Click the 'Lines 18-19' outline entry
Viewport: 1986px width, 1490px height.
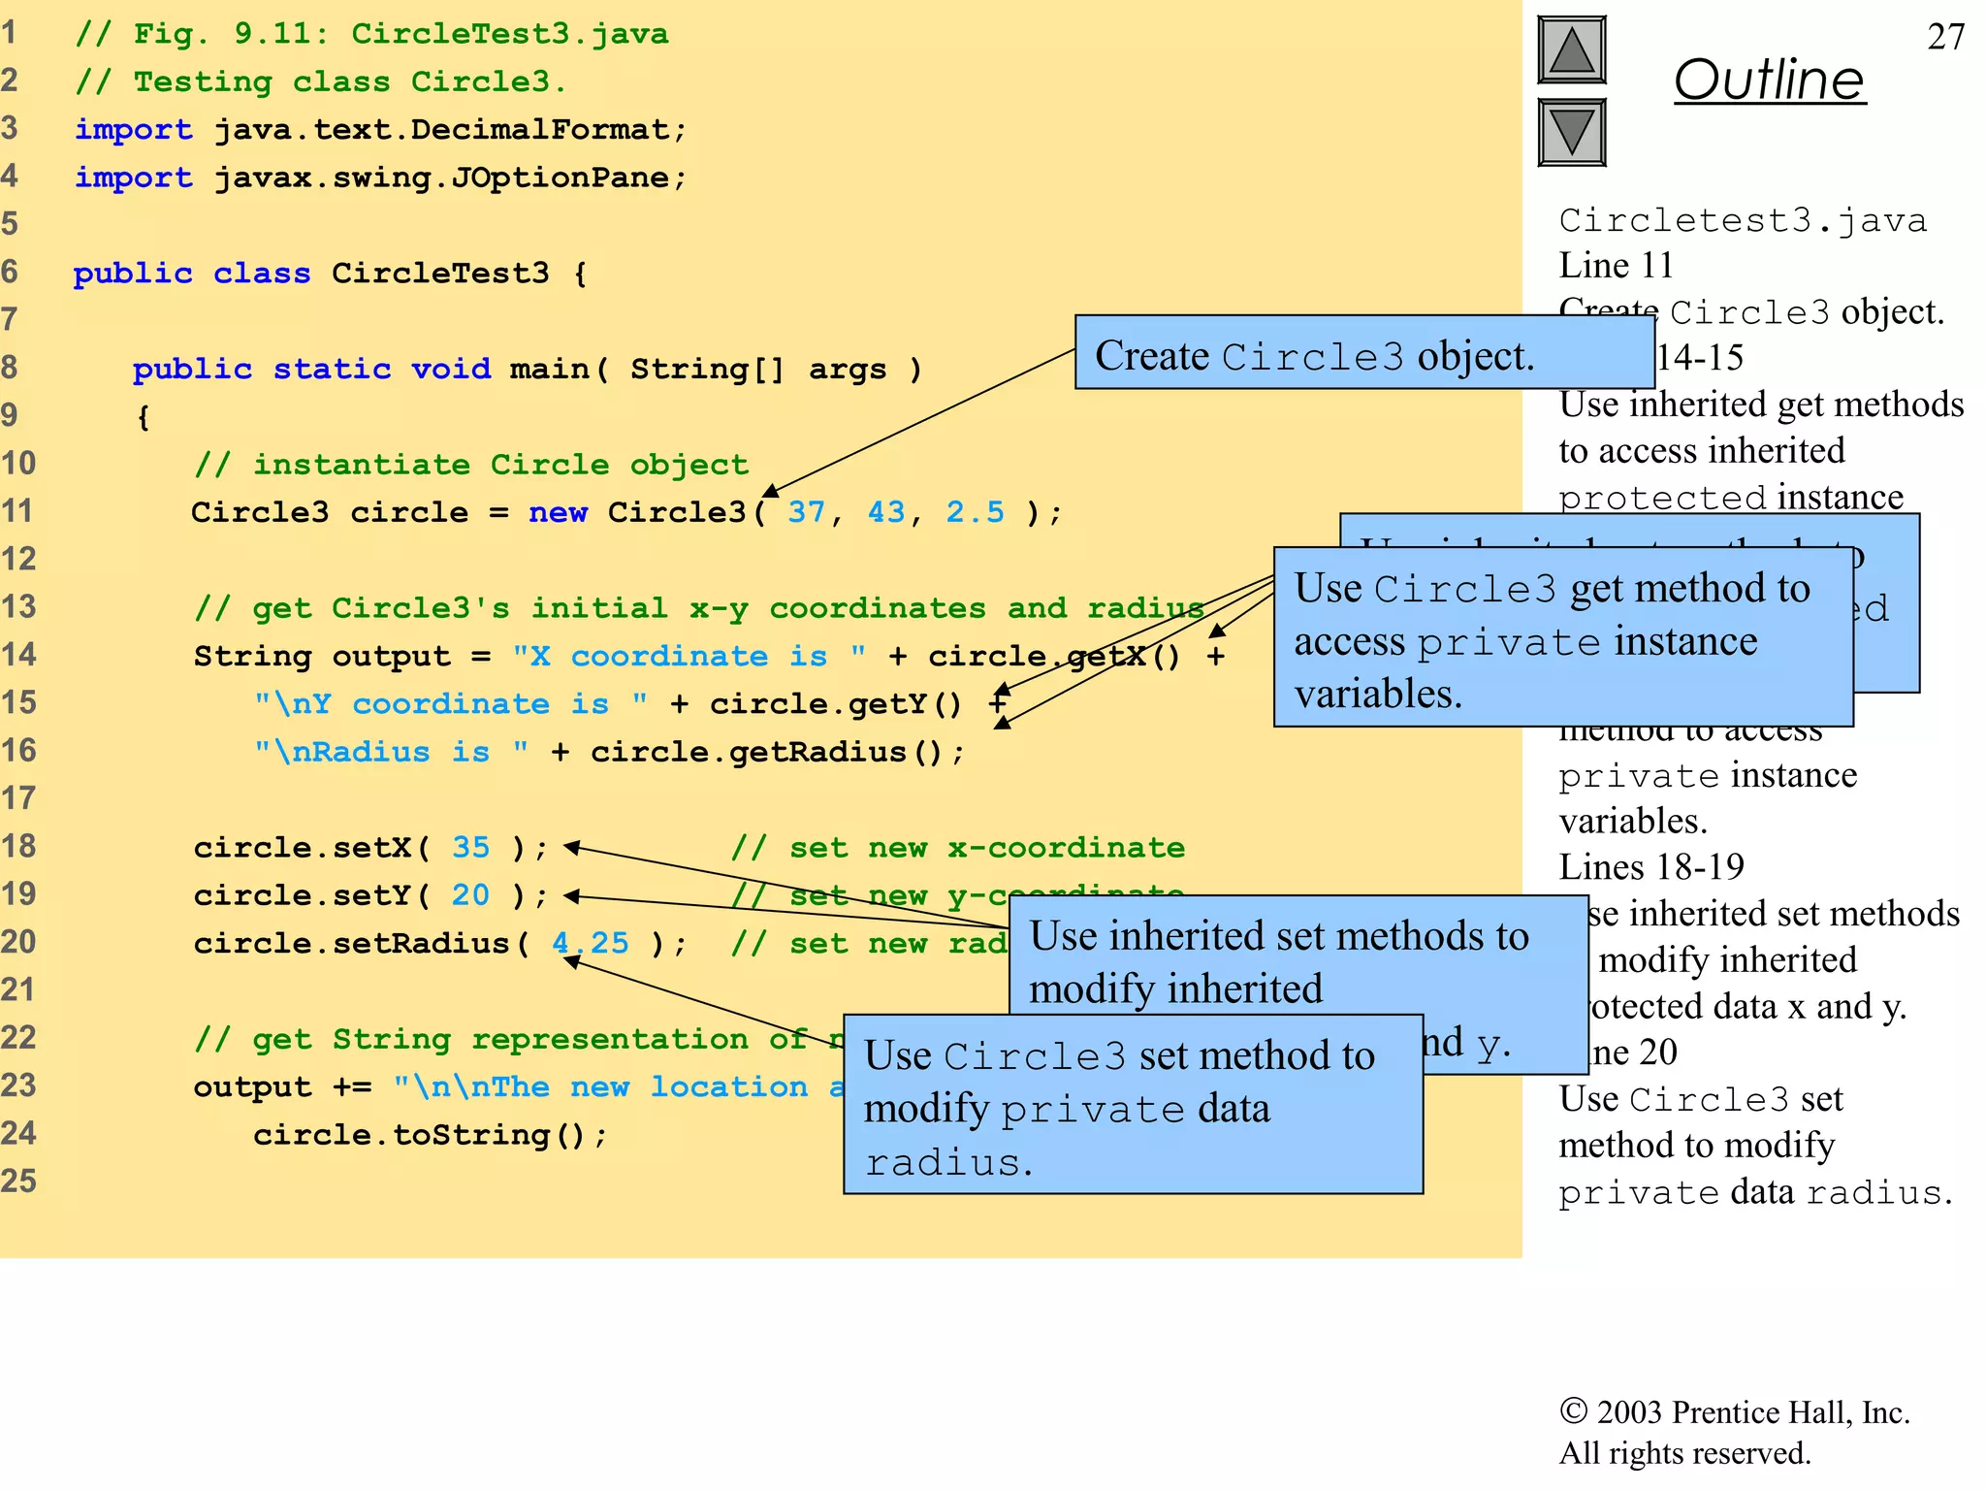point(1650,867)
